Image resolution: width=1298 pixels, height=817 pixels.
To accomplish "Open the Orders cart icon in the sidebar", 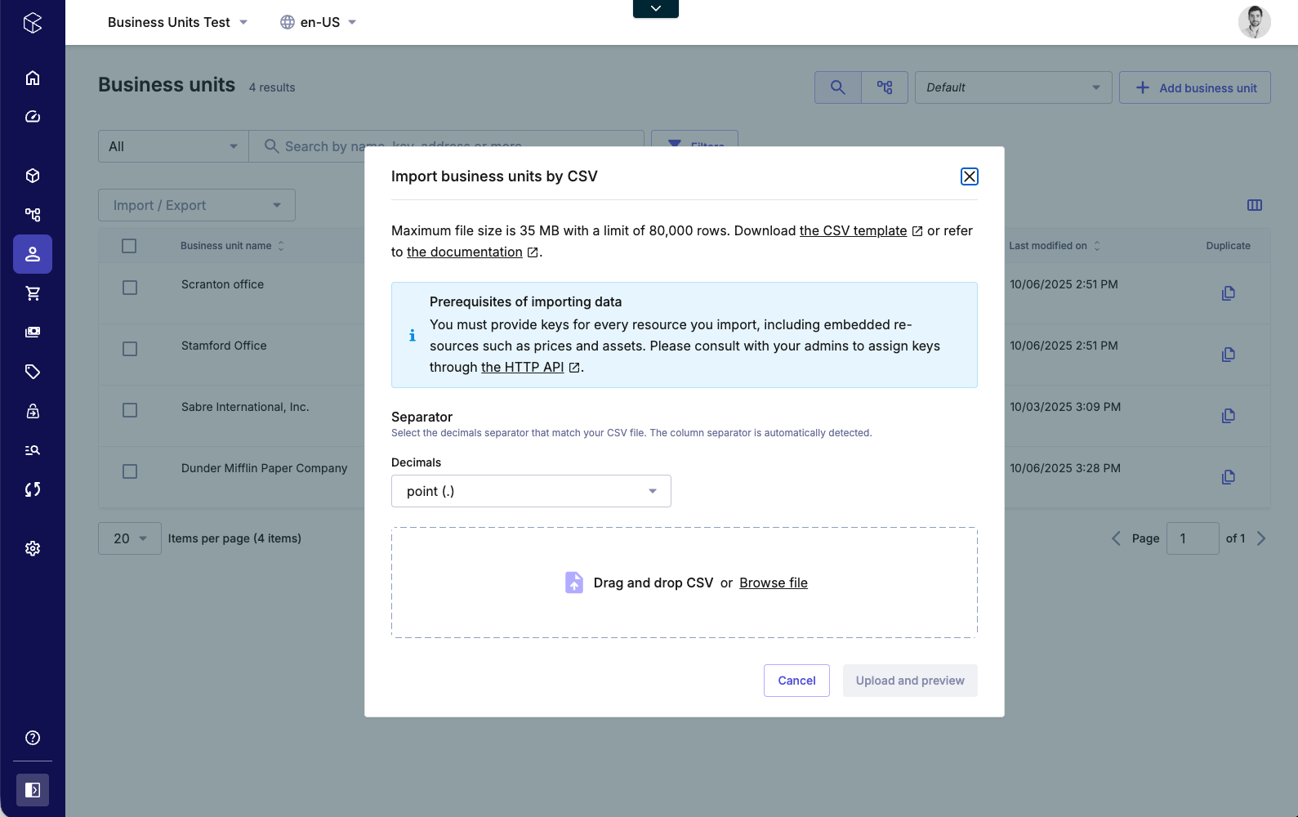I will 33,293.
